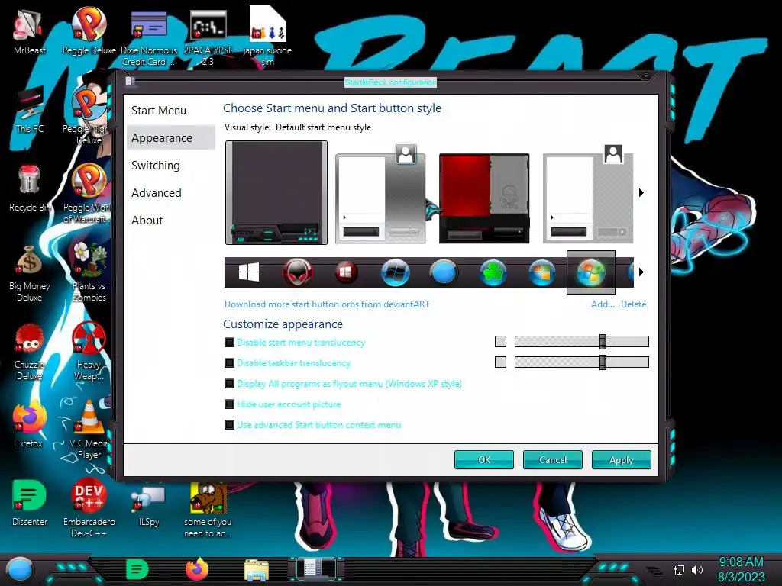Click the start menu translucency color swatch
Screen dimensions: 782x586
(501, 341)
